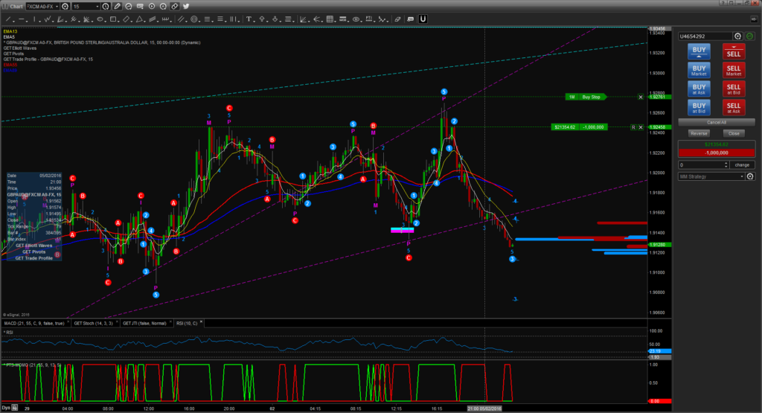Select the triangle drawing tool
Viewport: 762px width, 413px height.
click(139, 19)
